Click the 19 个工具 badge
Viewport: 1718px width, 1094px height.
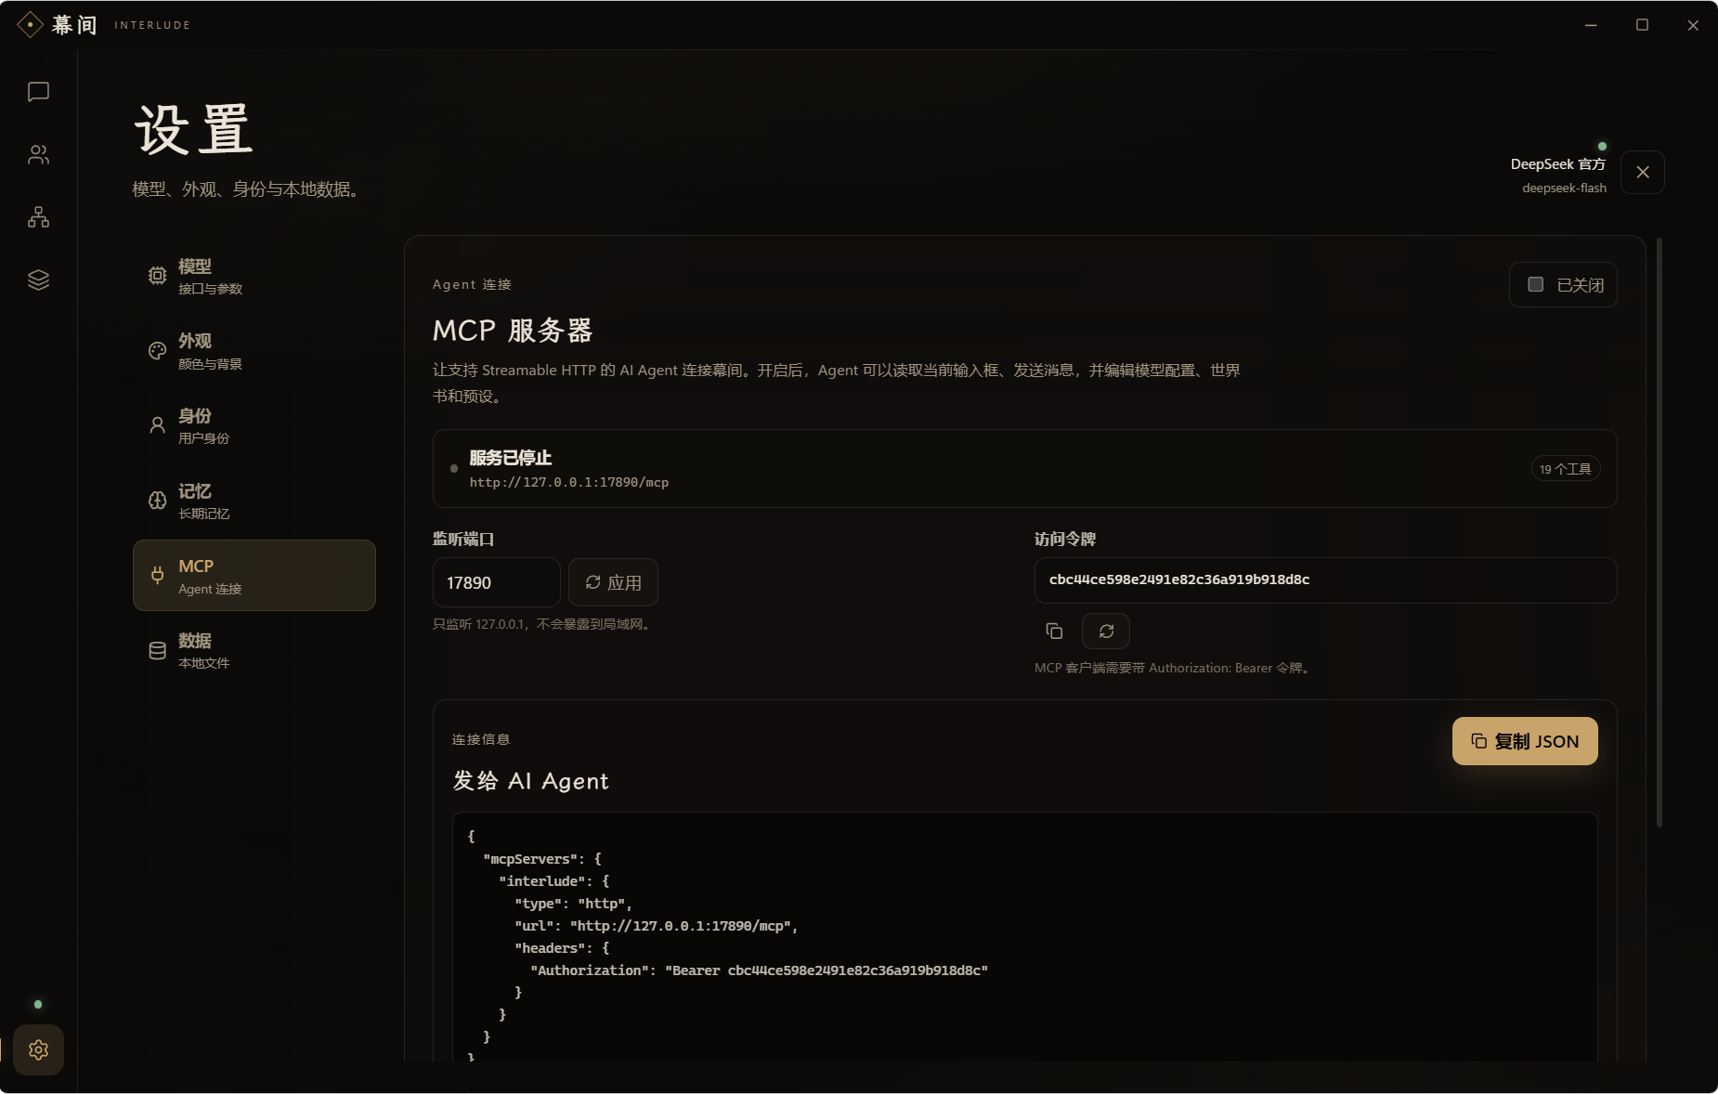tap(1565, 469)
